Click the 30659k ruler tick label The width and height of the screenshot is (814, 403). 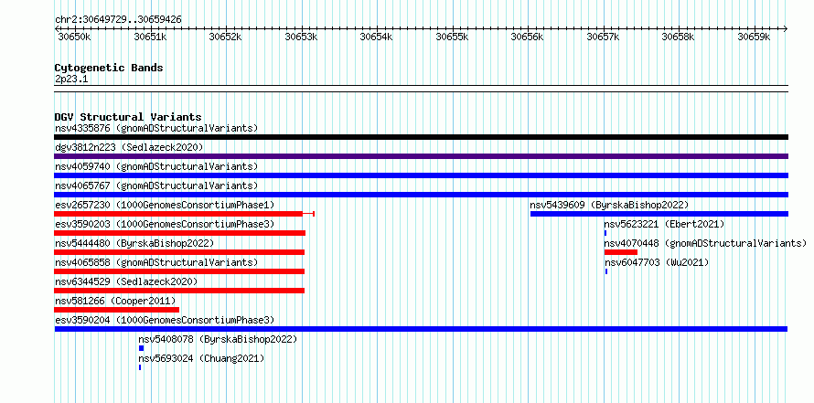[x=755, y=37]
